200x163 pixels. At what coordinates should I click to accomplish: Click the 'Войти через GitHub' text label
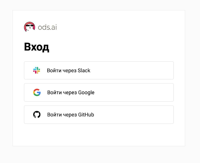[71, 115]
